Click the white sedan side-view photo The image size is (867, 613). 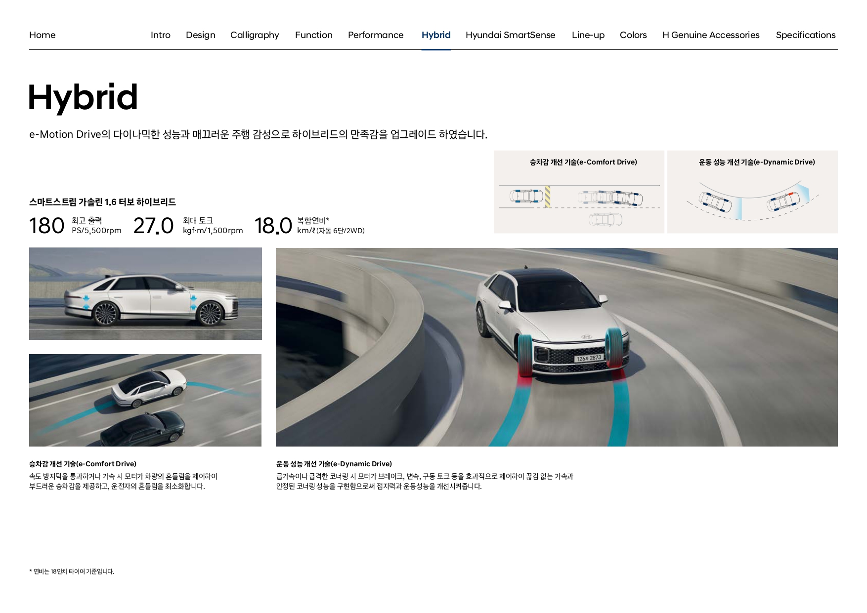click(x=145, y=293)
